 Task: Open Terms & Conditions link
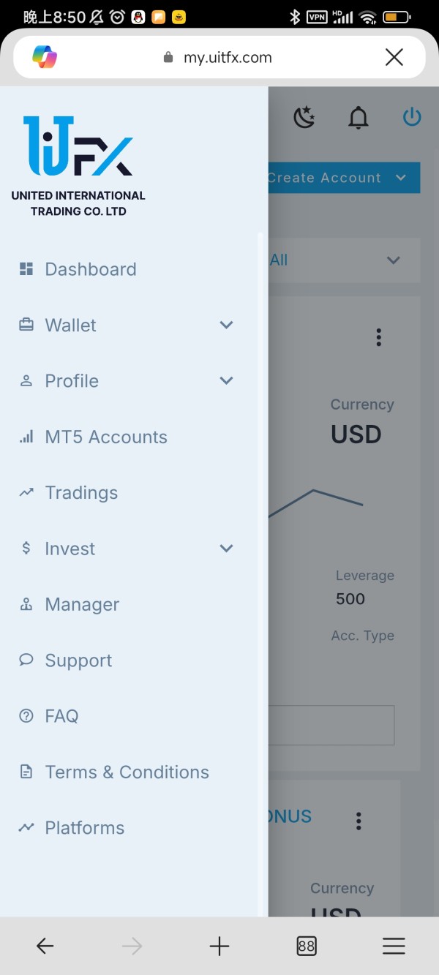point(127,772)
